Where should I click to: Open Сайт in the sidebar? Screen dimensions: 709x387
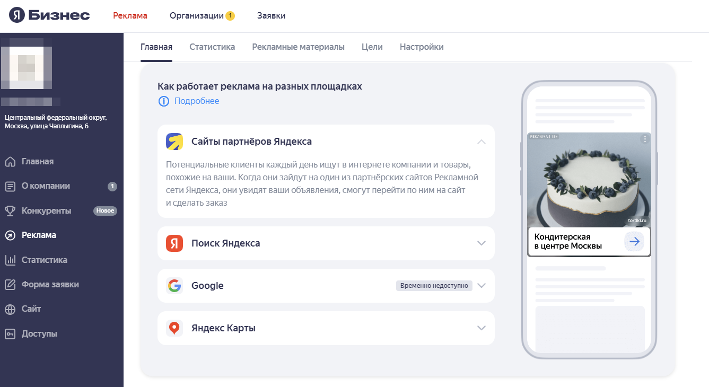pyautogui.click(x=31, y=309)
